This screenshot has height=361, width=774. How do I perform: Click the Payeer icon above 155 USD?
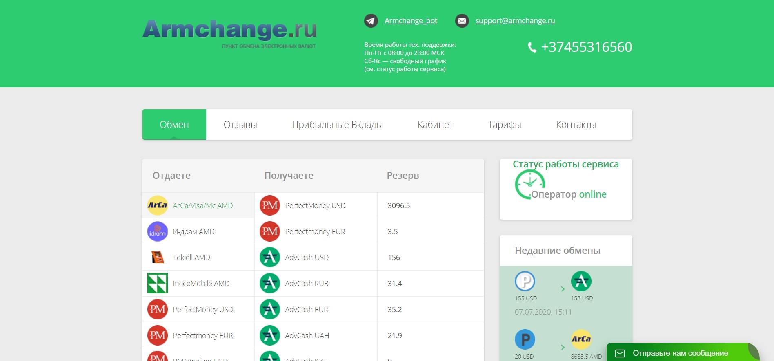coord(525,281)
